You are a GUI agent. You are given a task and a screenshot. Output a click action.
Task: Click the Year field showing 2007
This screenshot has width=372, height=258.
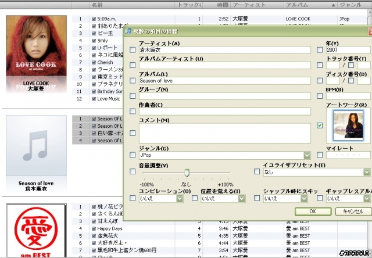(348, 50)
